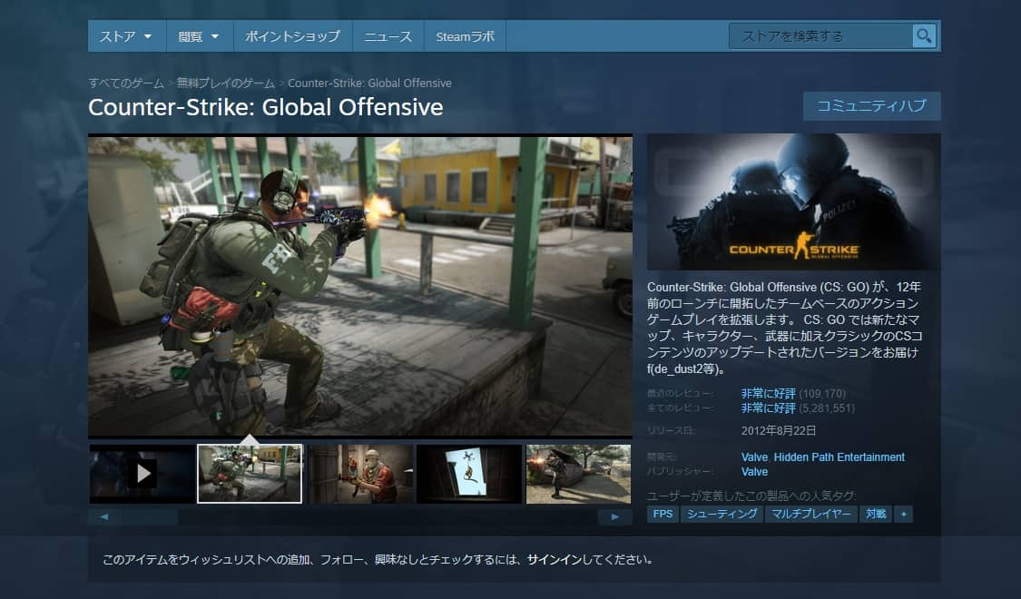Go to the ニュース tab
Screen dimensions: 1021x599
click(388, 36)
